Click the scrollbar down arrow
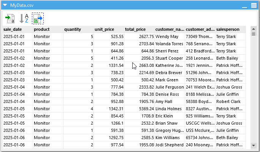The height and width of the screenshot is (152, 260). coord(254,145)
